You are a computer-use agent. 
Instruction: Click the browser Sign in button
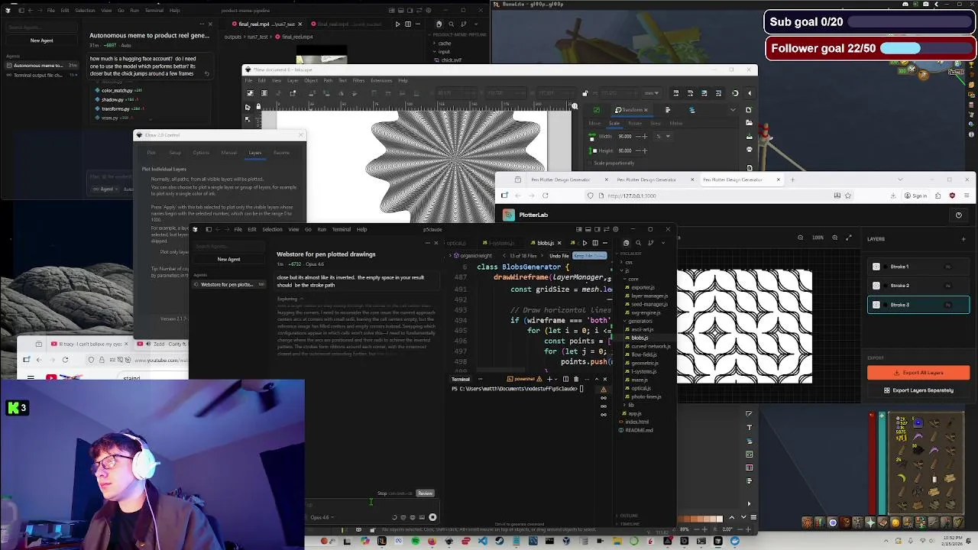[x=915, y=196]
